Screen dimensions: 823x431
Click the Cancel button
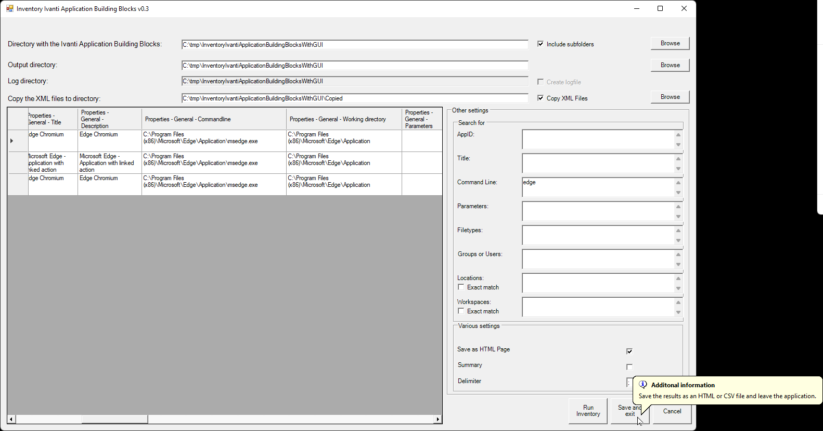click(x=672, y=411)
